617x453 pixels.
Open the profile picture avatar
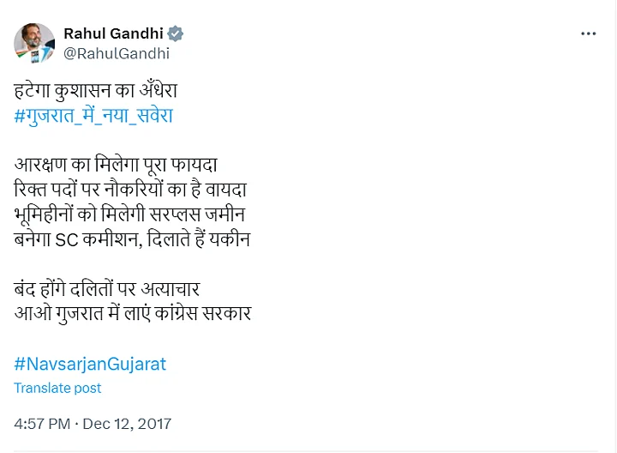[x=34, y=43]
